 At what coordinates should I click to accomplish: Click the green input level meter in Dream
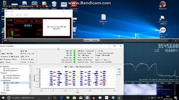click(12, 32)
